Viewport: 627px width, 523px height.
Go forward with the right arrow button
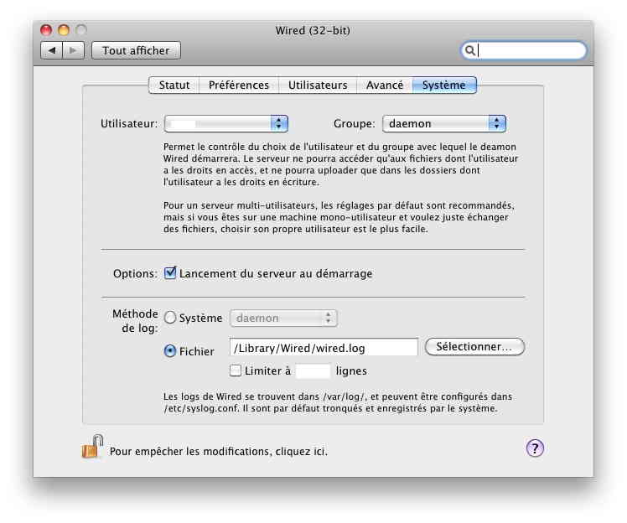pos(73,50)
